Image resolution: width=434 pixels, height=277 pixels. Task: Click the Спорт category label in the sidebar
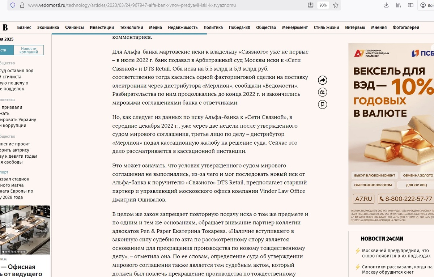click(4, 172)
